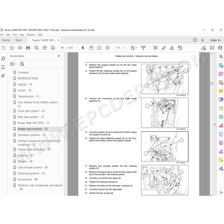This screenshot has height=224, width=224.
Task: Open the stamp tool in toolbar
Action: 180,48
